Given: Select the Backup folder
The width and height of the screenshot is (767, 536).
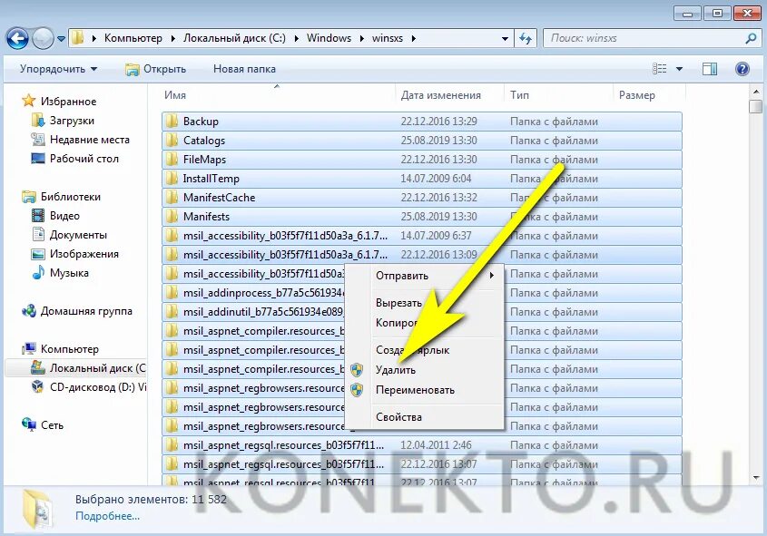Looking at the screenshot, I should click(x=422, y=122).
